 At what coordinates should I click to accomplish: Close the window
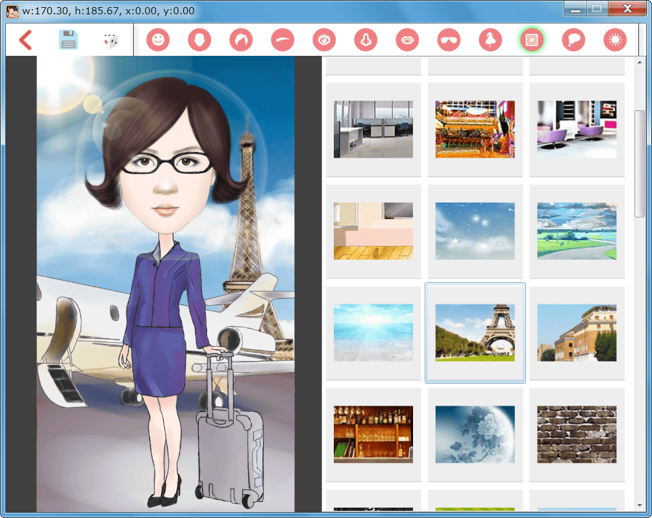pyautogui.click(x=628, y=8)
